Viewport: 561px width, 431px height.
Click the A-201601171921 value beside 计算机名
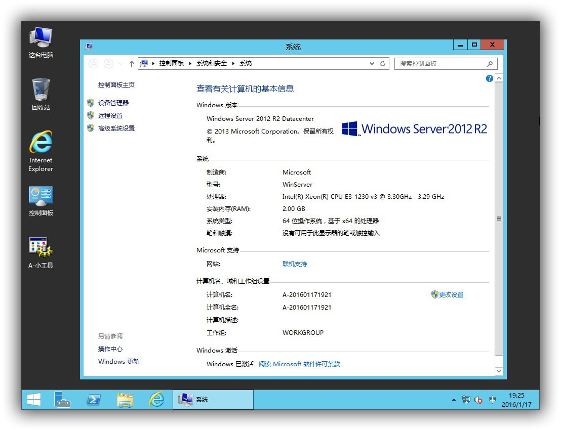[x=307, y=295]
